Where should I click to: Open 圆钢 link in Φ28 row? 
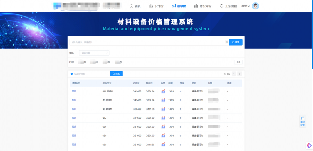pyautogui.click(x=74, y=135)
